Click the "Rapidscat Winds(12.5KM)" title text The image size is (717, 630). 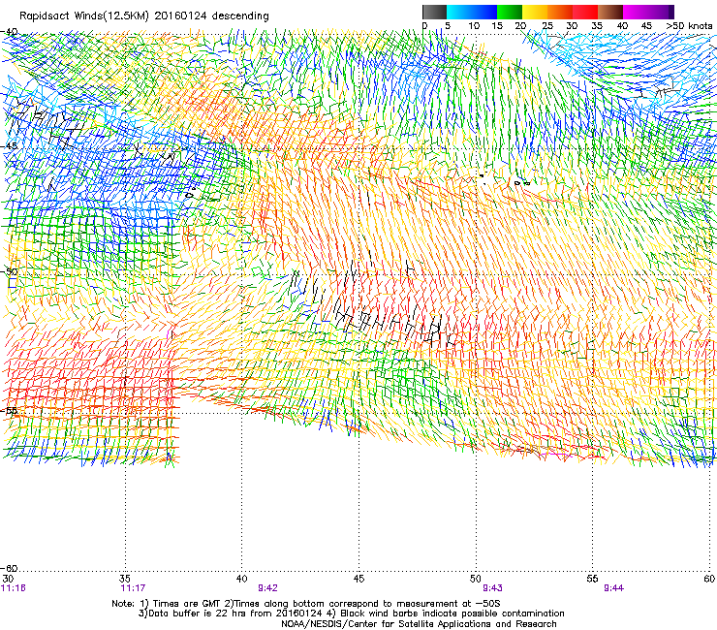tap(84, 16)
